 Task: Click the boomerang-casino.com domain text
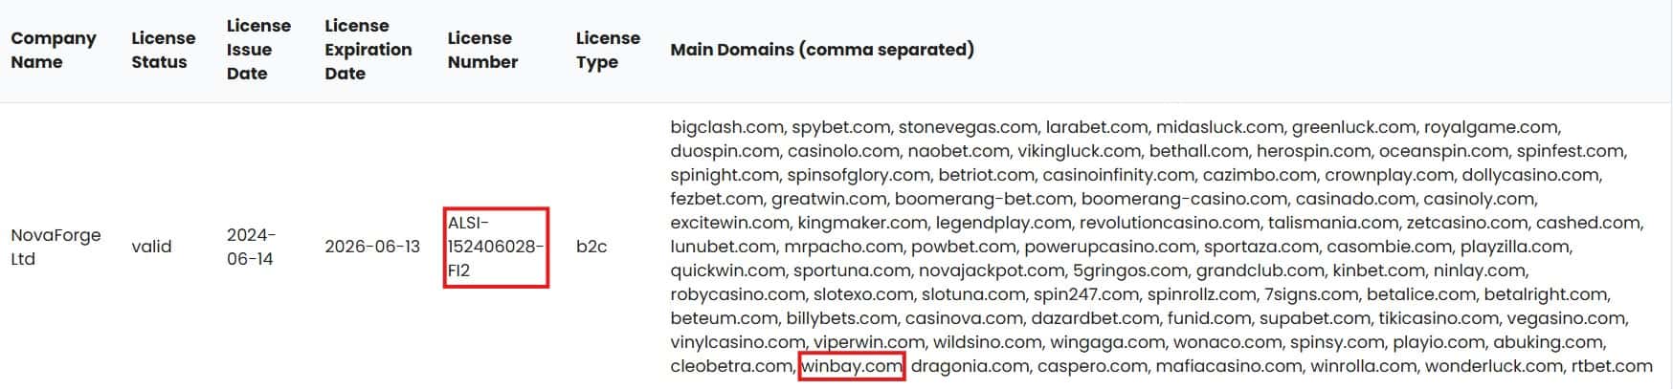point(1185,199)
